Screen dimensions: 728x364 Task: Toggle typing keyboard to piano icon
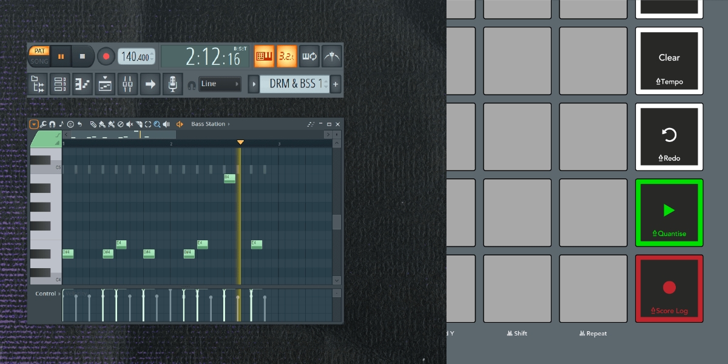point(264,56)
